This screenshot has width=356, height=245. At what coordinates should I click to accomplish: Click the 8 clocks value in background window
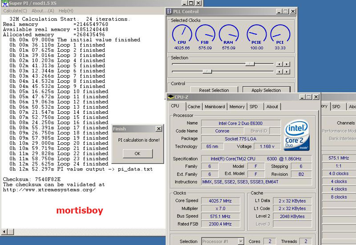tap(339, 197)
